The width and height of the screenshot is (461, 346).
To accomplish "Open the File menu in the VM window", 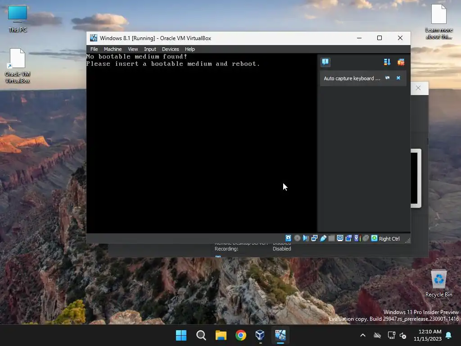I will (94, 49).
